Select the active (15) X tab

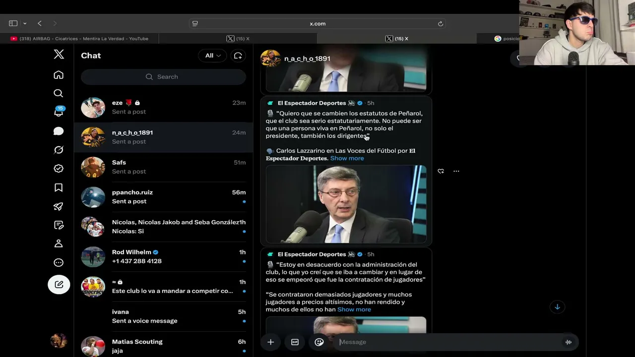coord(396,39)
